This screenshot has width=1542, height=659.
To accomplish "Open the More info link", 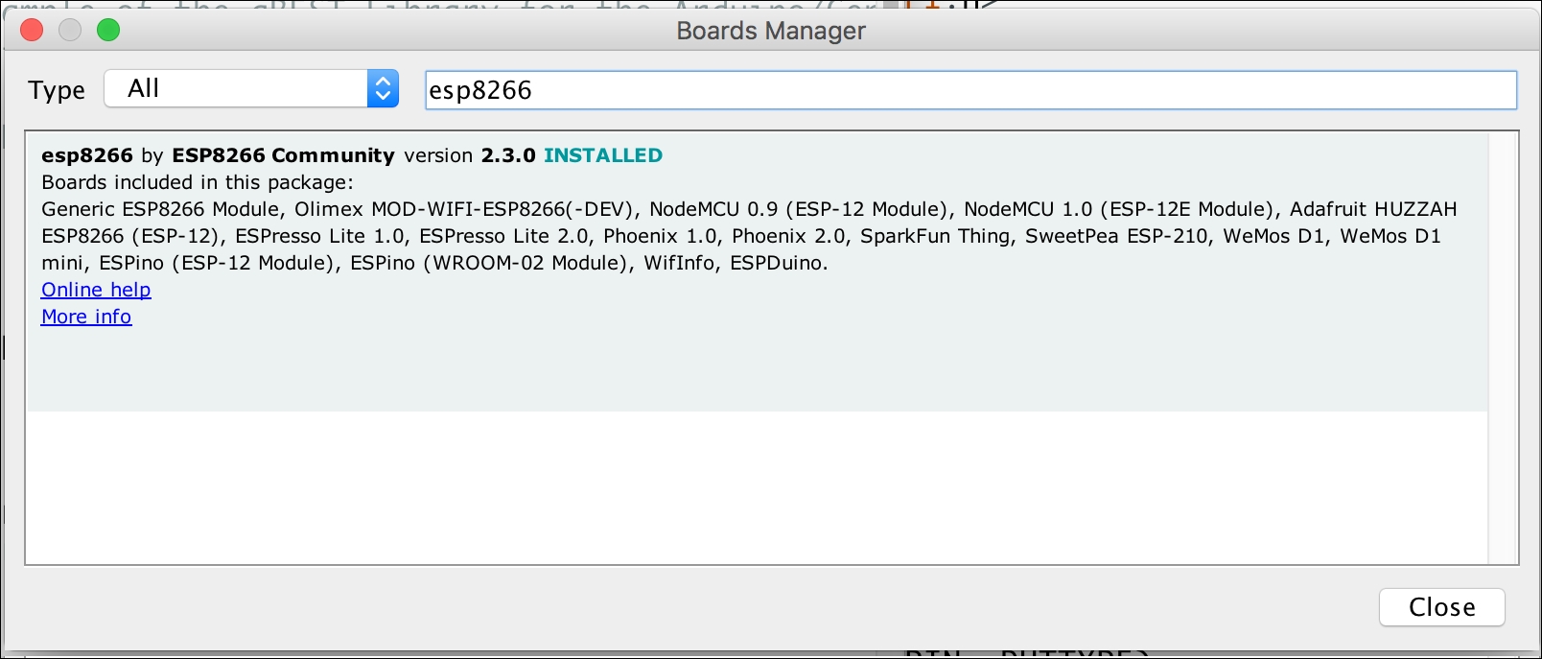I will point(86,317).
